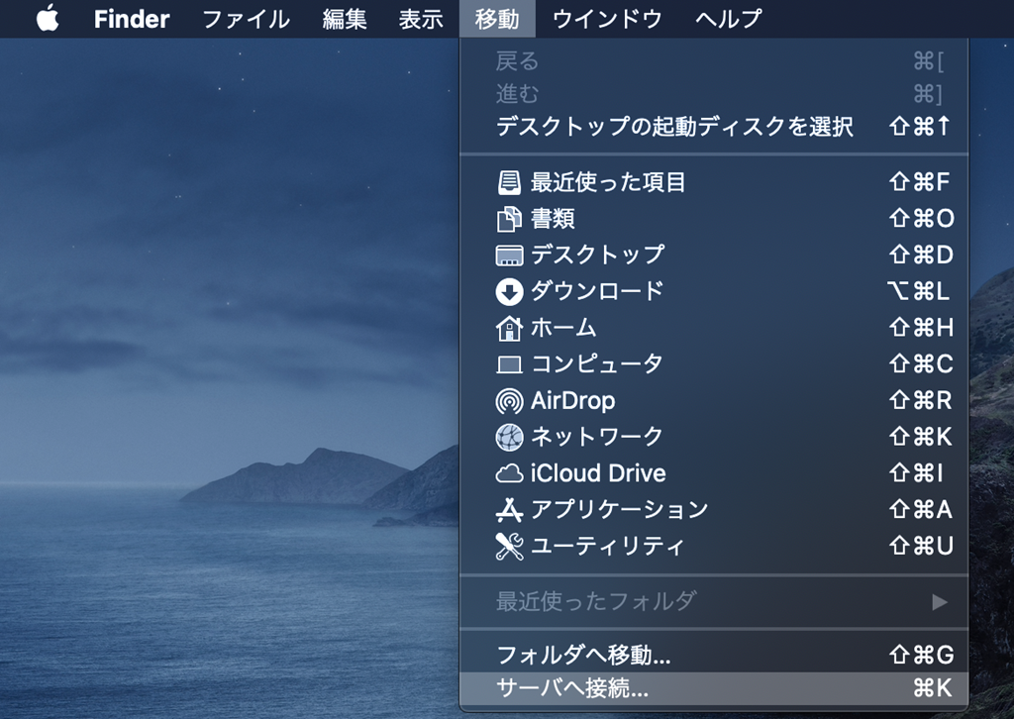Open the 編集 menu
1014x719 pixels.
pyautogui.click(x=345, y=19)
